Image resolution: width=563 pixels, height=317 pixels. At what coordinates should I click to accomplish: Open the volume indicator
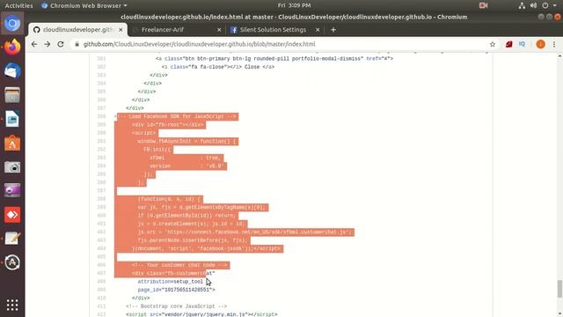click(533, 5)
